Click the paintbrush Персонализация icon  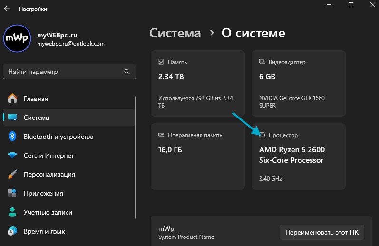click(12, 174)
